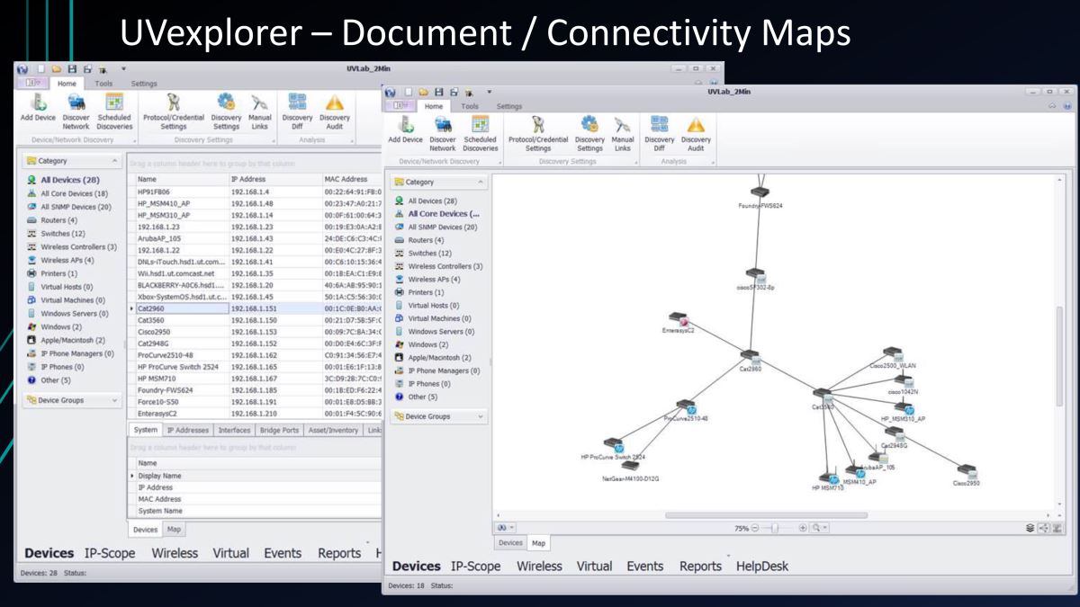Expand Device Groups in the map window sidebar

pyautogui.click(x=480, y=416)
